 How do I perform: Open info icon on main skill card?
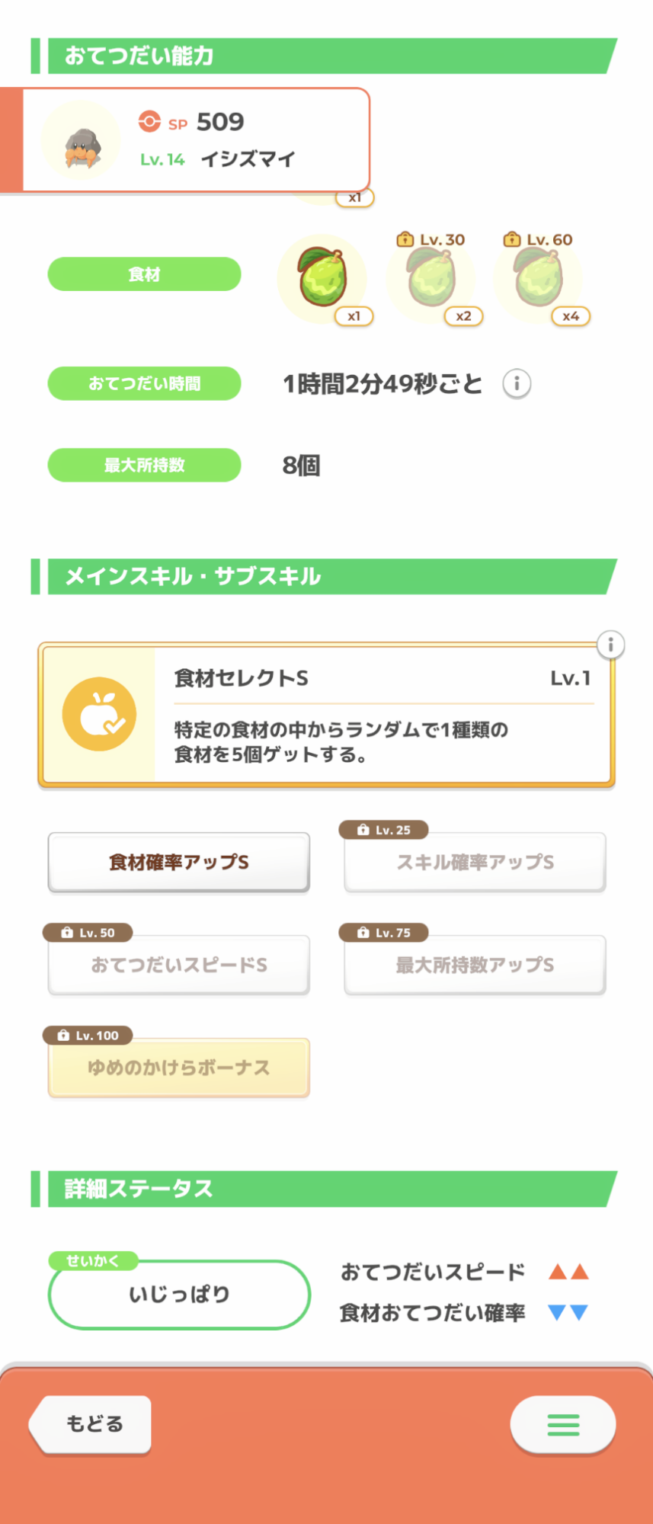[x=610, y=645]
